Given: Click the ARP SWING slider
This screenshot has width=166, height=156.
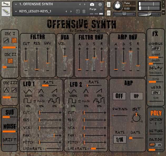Looking at the screenshot, I should point(120,116).
